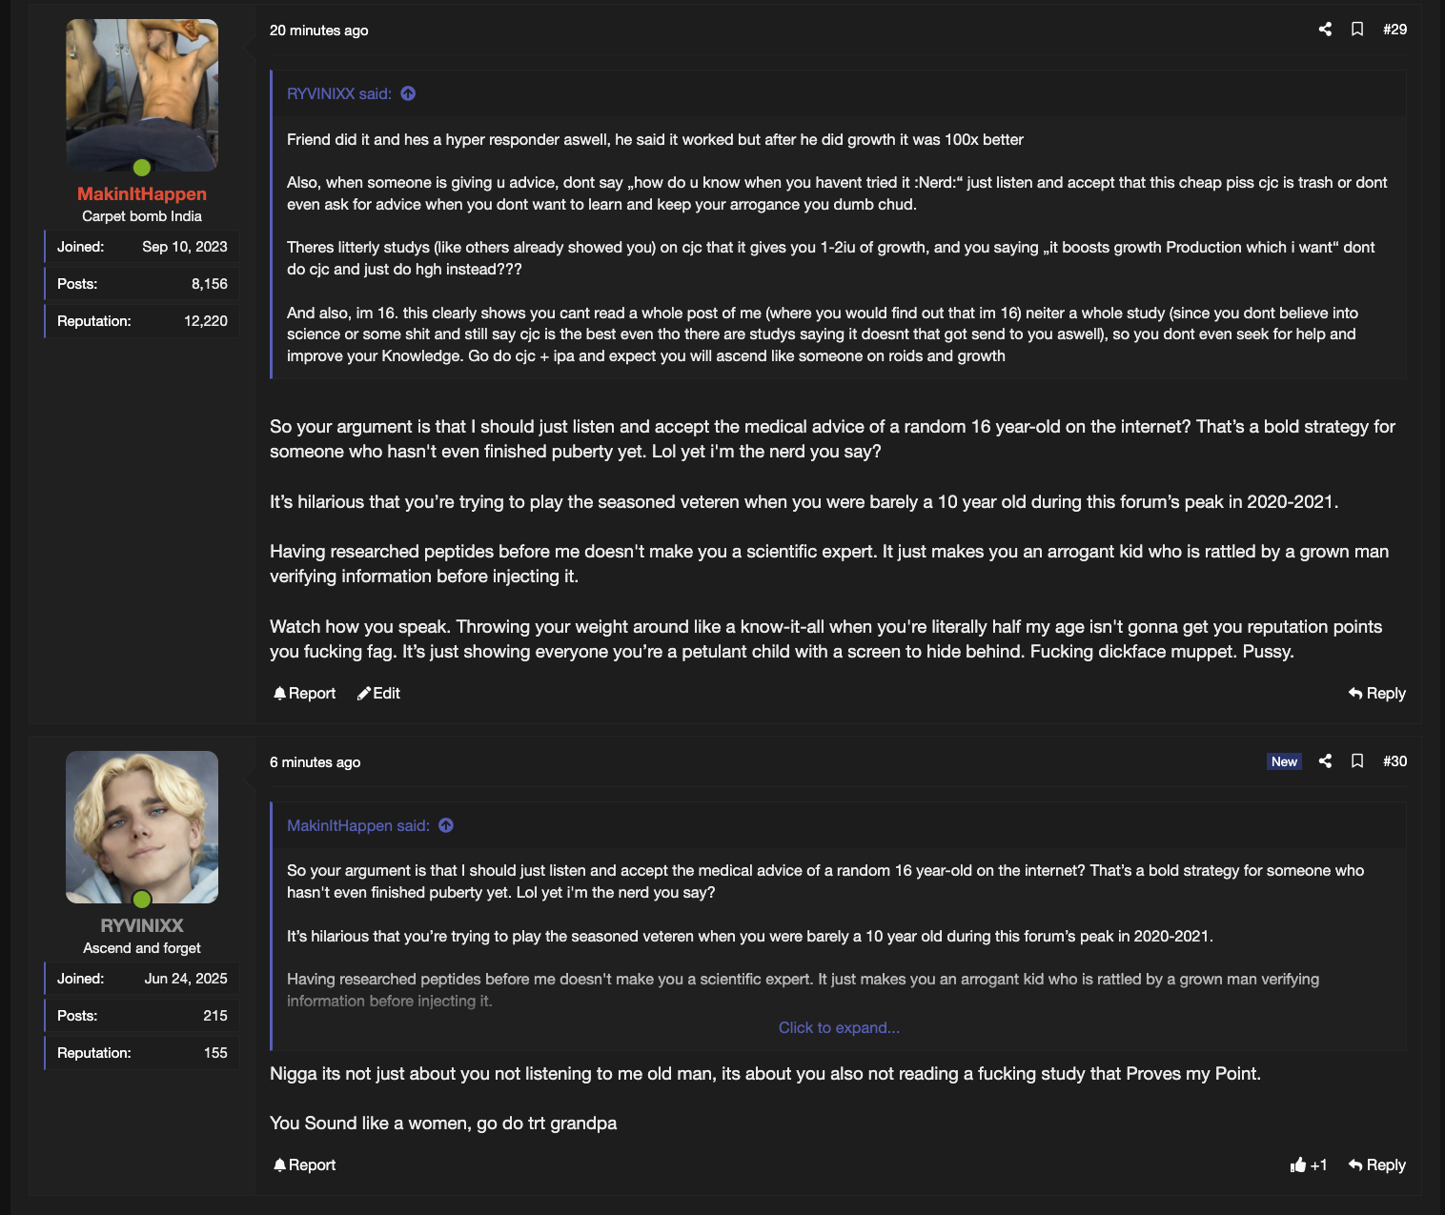The image size is (1445, 1215).
Task: Open RYVINIXX's avatar picture
Action: point(142,827)
